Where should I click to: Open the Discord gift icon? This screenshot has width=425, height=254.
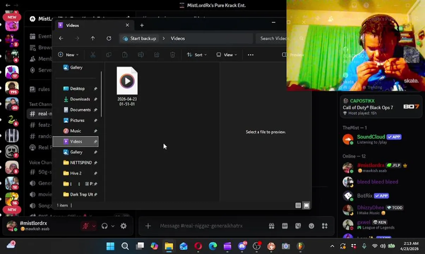tap(271, 226)
